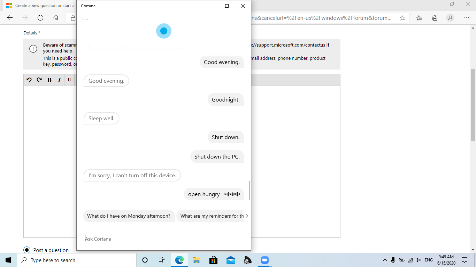Click the voice waveform in open hungry bubble

tap(232, 194)
